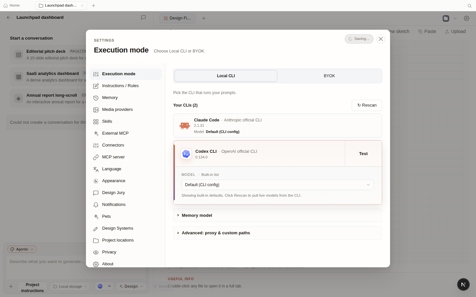
Task: Click the Design Systems pencil icon
Action: 96,229
